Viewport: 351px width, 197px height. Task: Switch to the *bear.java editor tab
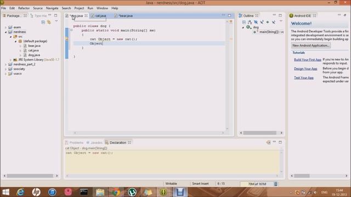pyautogui.click(x=126, y=16)
